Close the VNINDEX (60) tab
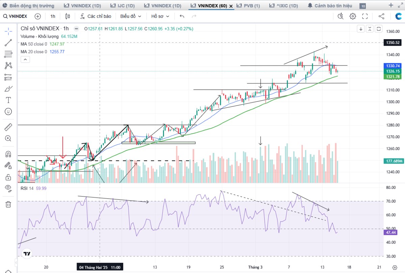405x273 pixels. (x=231, y=6)
